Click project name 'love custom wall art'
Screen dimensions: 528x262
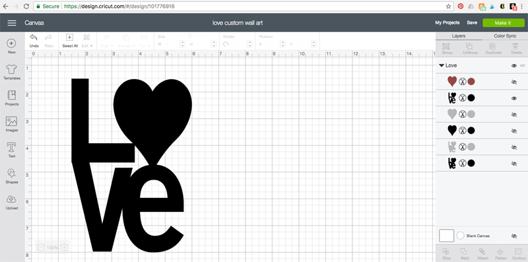point(238,23)
